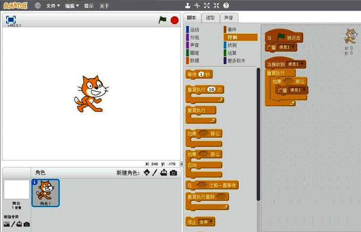
Task: Choose new sprite from library icon
Action: point(147,173)
